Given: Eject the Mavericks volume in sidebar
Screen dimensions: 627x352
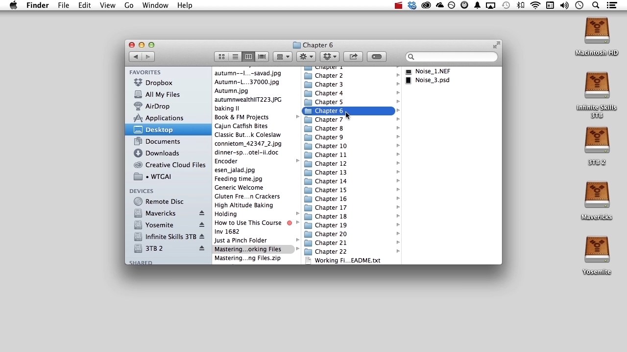Looking at the screenshot, I should [201, 213].
